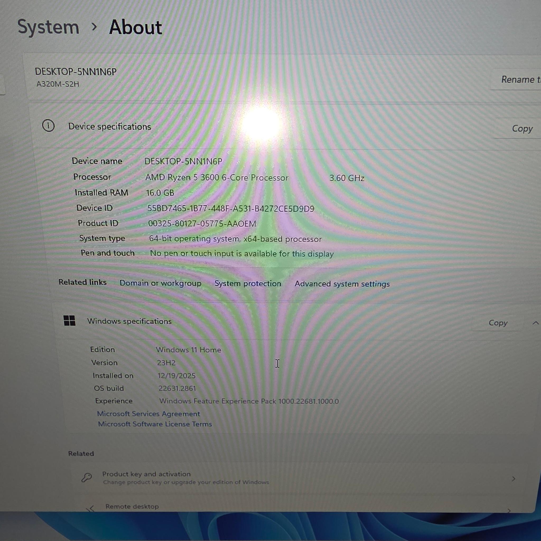
Task: Click the Related links label
Action: coord(82,282)
